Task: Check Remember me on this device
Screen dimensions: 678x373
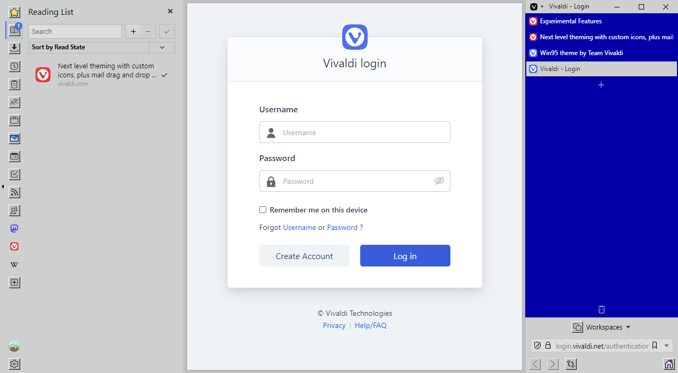Action: click(263, 210)
